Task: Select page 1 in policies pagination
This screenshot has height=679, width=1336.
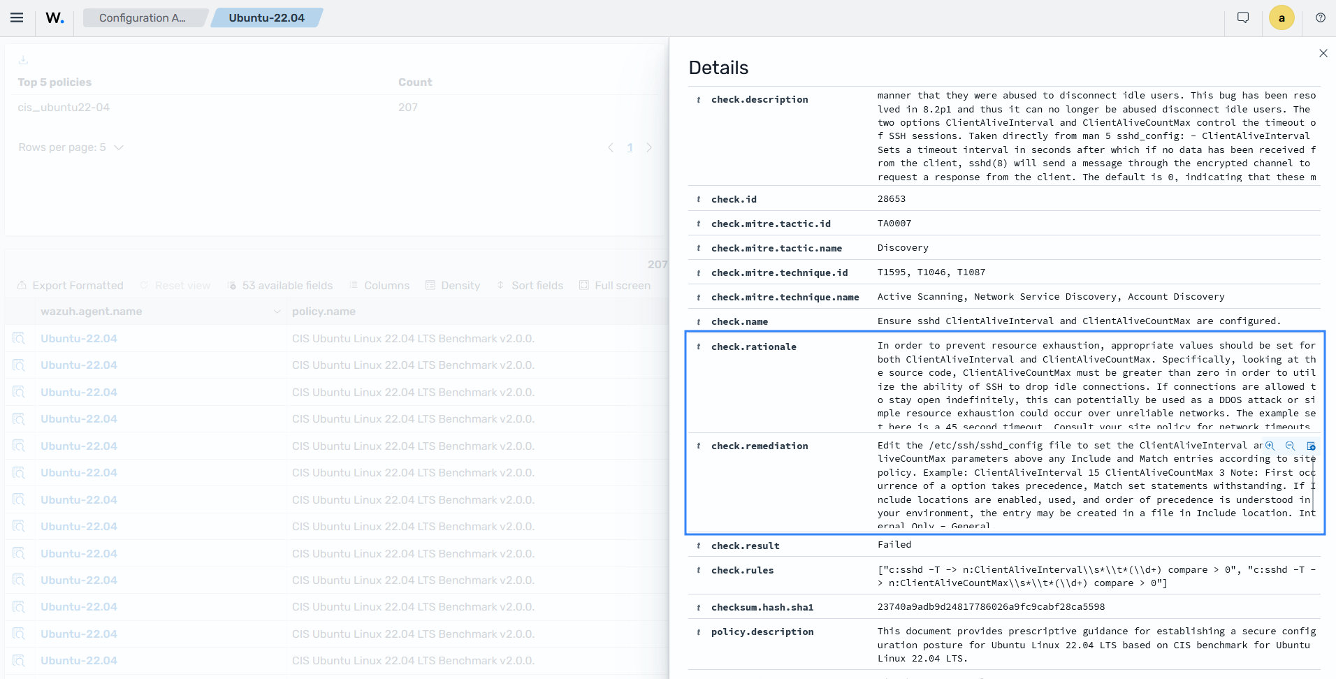Action: coord(630,147)
